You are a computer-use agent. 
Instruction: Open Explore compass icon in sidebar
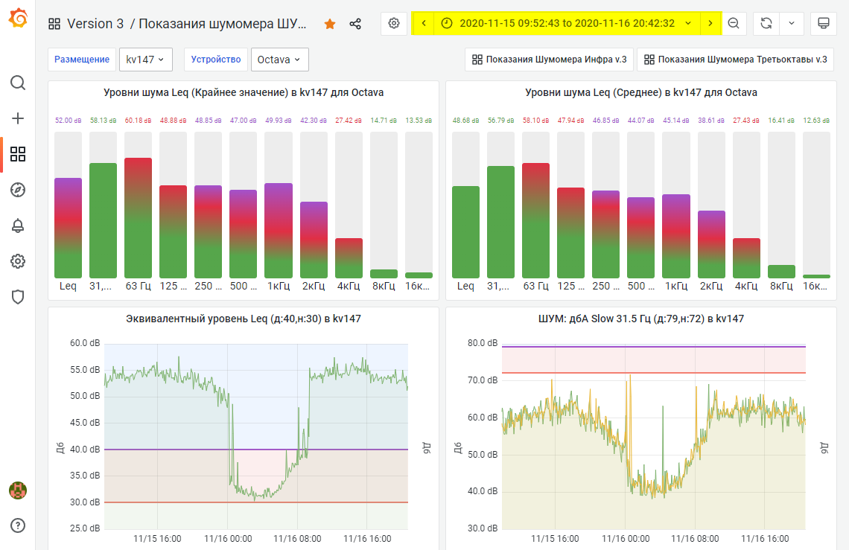[x=18, y=190]
